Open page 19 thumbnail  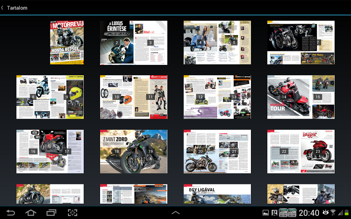coord(150,152)
